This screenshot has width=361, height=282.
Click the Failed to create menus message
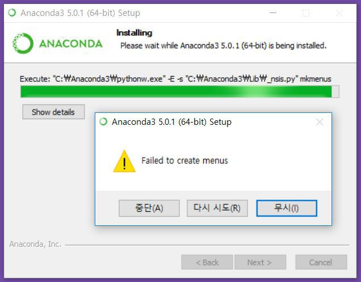(184, 161)
